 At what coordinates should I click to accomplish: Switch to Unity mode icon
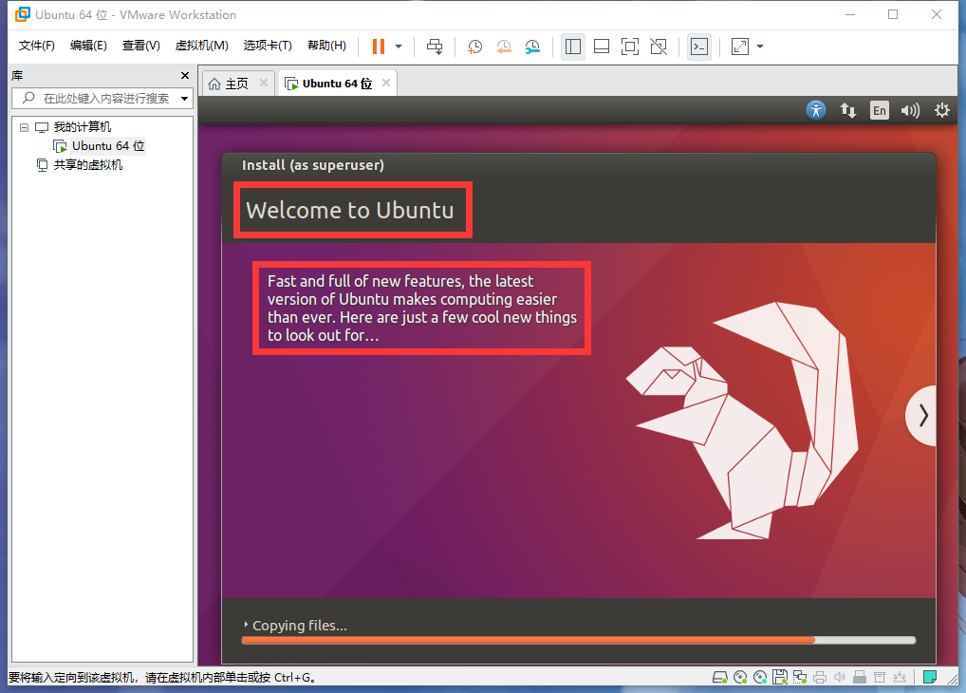point(658,47)
